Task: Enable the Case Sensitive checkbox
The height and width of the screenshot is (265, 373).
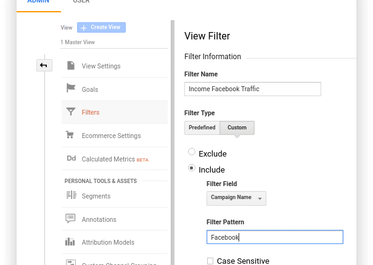Action: [x=210, y=261]
